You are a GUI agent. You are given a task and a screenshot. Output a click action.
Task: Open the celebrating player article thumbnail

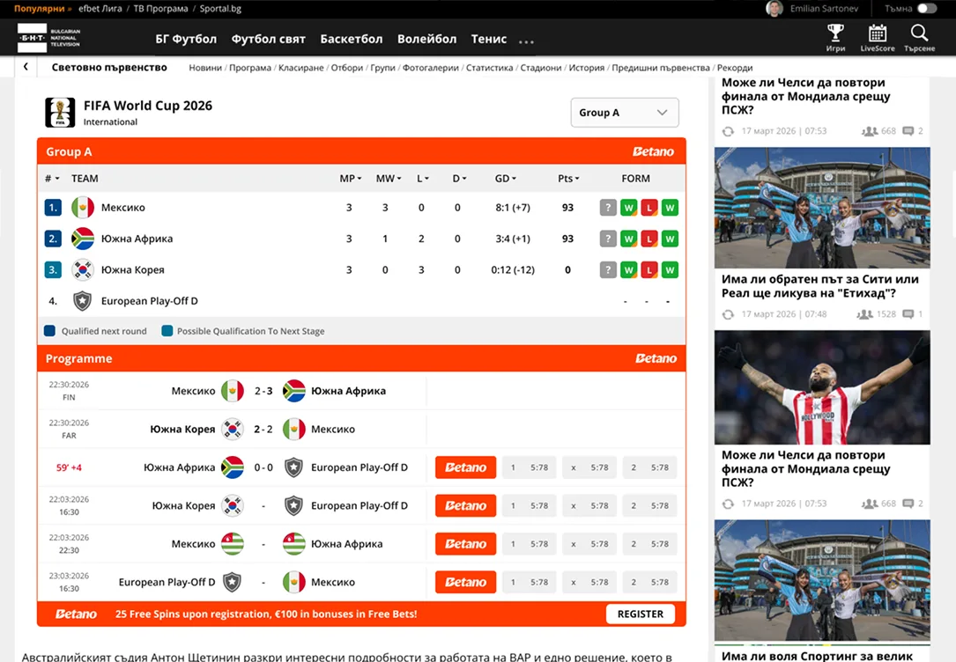[822, 387]
